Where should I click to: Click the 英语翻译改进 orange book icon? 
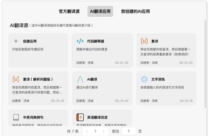pyautogui.click(x=80, y=117)
